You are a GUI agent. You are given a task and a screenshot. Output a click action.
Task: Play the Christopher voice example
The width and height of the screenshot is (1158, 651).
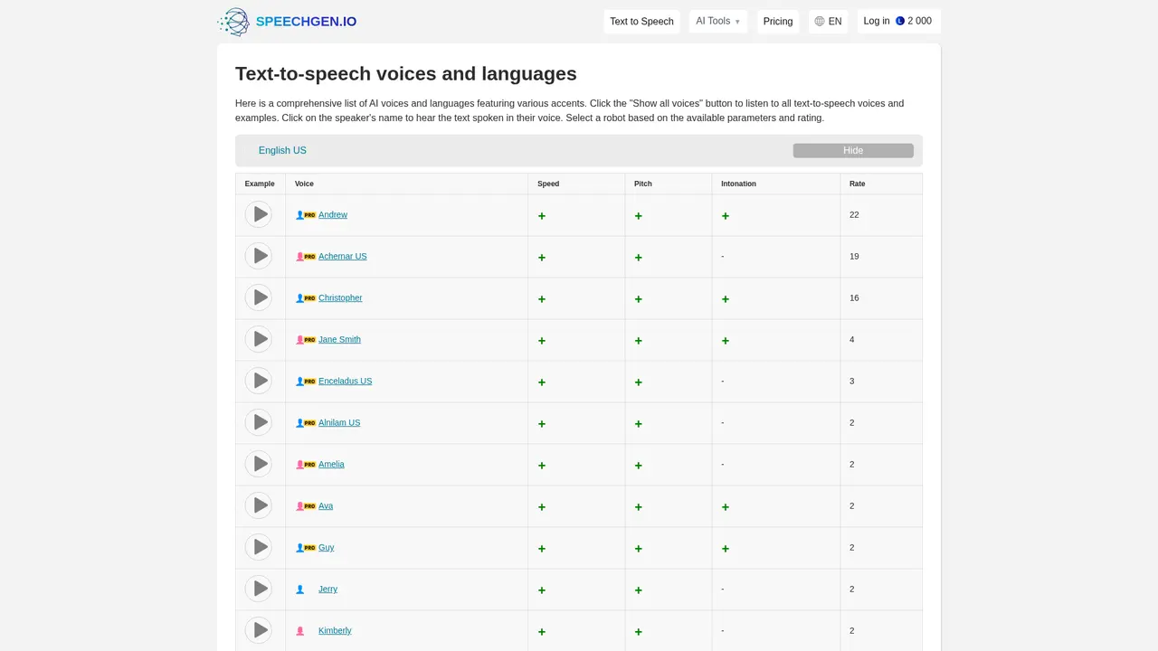[x=259, y=297]
